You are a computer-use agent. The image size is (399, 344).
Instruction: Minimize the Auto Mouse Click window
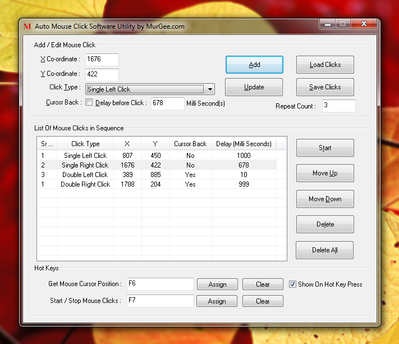click(328, 24)
